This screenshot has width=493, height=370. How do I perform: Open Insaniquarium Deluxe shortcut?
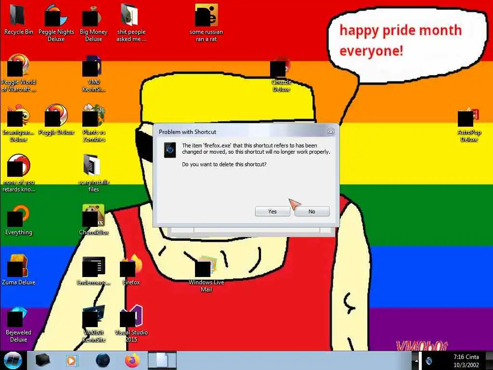click(18, 123)
